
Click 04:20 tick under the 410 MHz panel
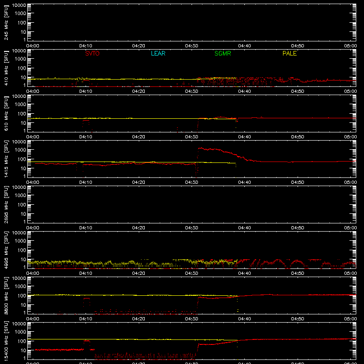point(139,91)
